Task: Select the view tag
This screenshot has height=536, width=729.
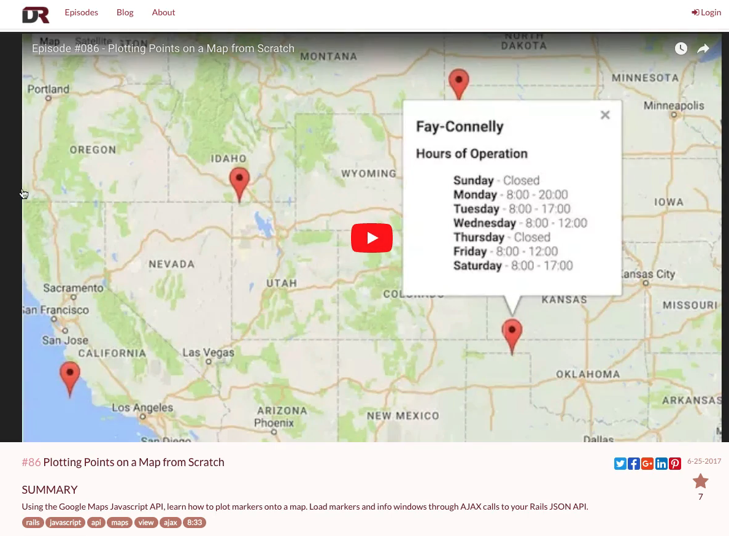Action: click(x=146, y=523)
